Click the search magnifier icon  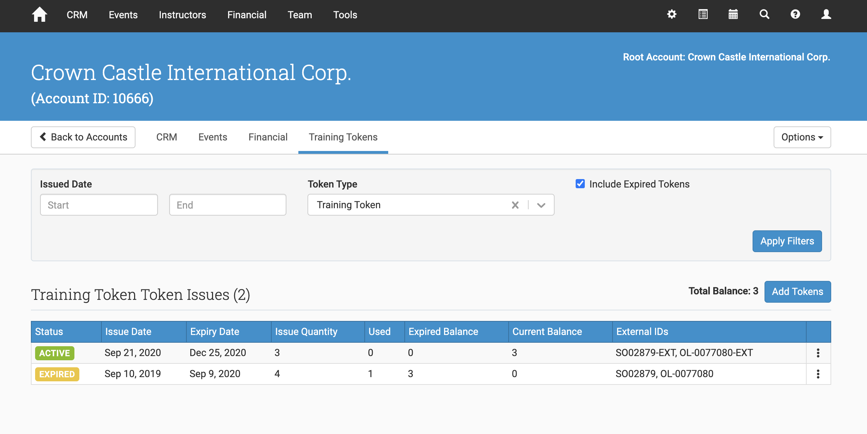click(764, 14)
